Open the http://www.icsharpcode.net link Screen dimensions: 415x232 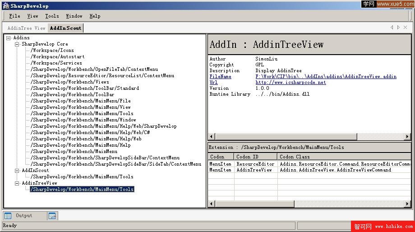tap(290, 82)
